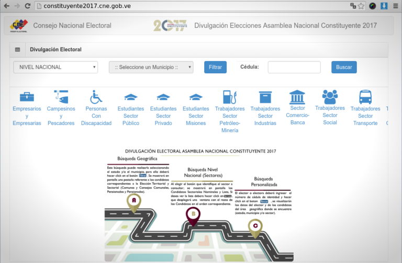
Task: Click the blue download extension icon
Action: pos(384,6)
